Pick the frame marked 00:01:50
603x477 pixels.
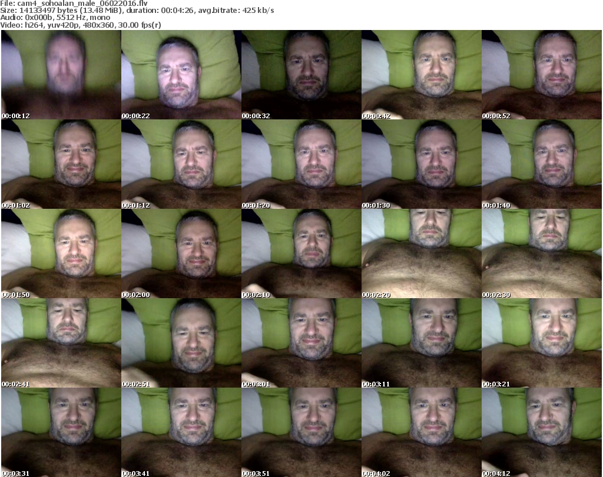[61, 253]
